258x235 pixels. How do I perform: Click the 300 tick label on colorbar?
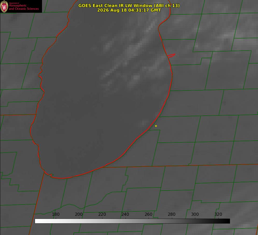[195, 214]
